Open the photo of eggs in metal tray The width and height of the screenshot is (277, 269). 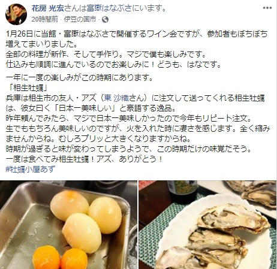click(x=68, y=225)
